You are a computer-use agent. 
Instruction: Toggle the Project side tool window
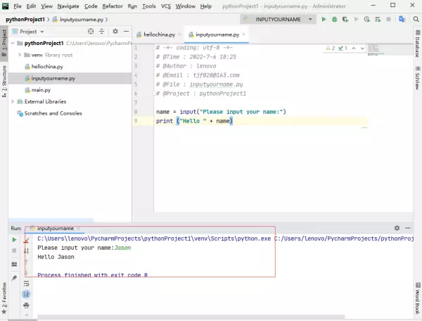tap(4, 42)
